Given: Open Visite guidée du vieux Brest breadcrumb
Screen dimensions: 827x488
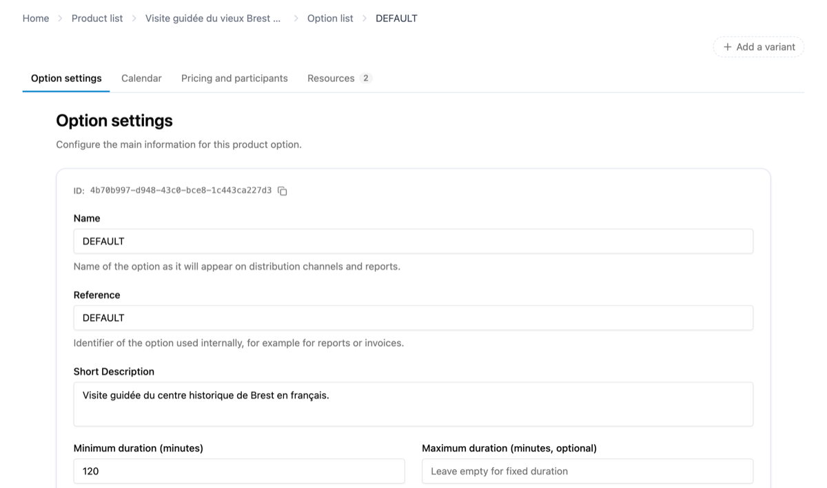Looking at the screenshot, I should point(213,19).
